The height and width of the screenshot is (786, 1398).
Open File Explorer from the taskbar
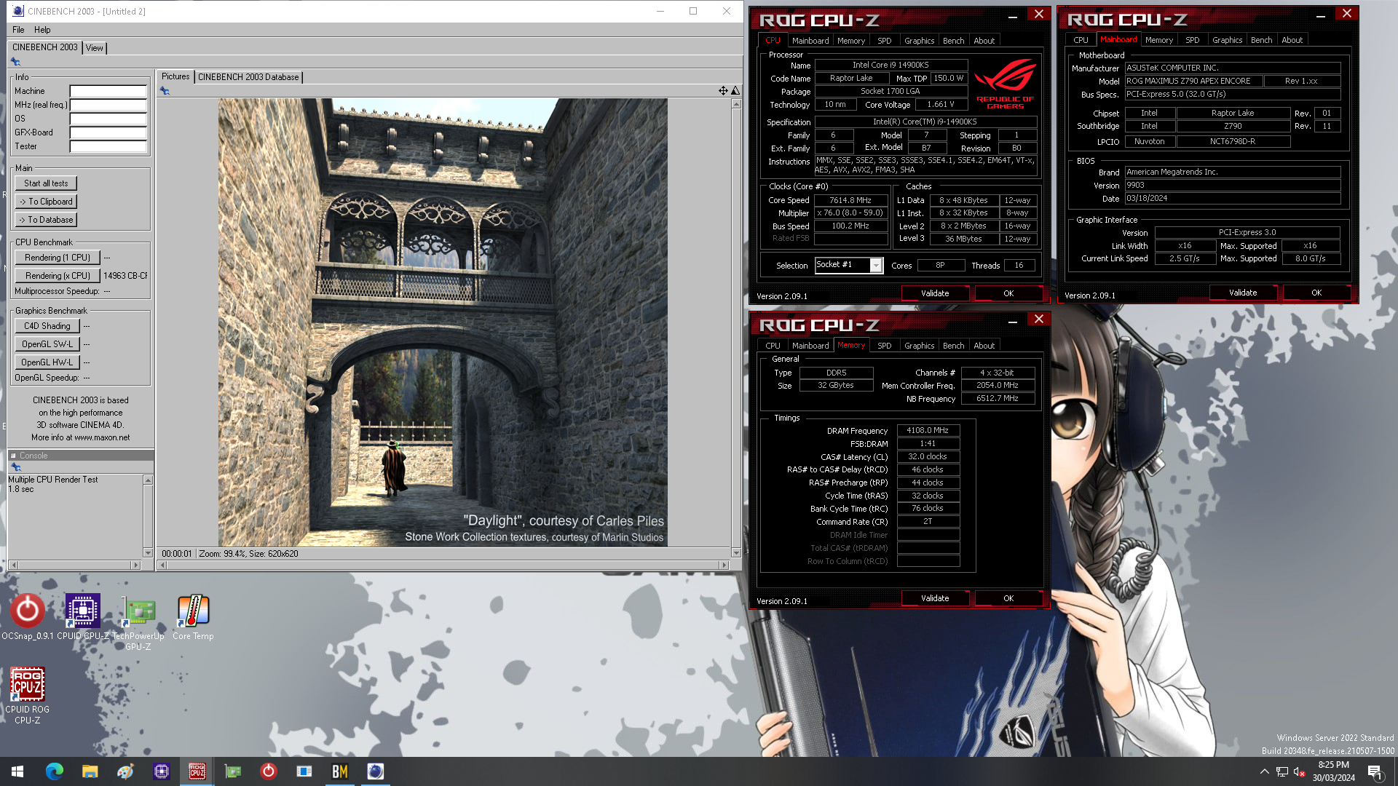[90, 771]
